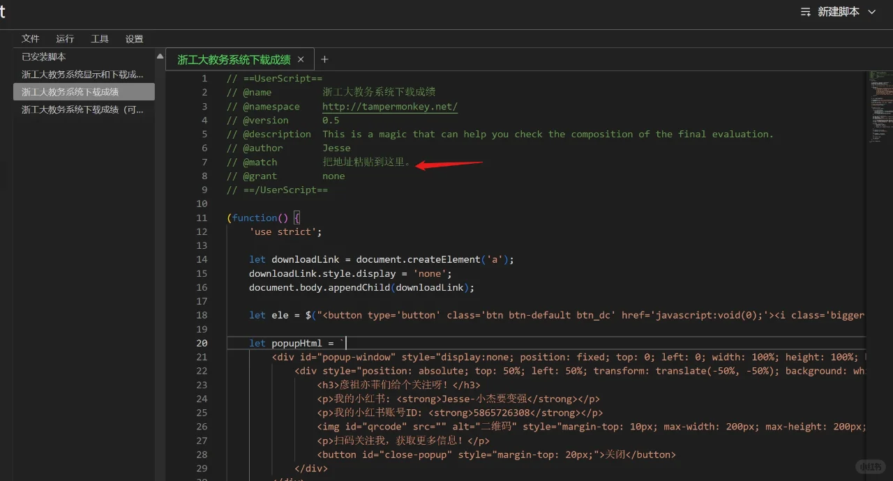Open the 运行 menu
The width and height of the screenshot is (893, 481).
click(x=65, y=39)
